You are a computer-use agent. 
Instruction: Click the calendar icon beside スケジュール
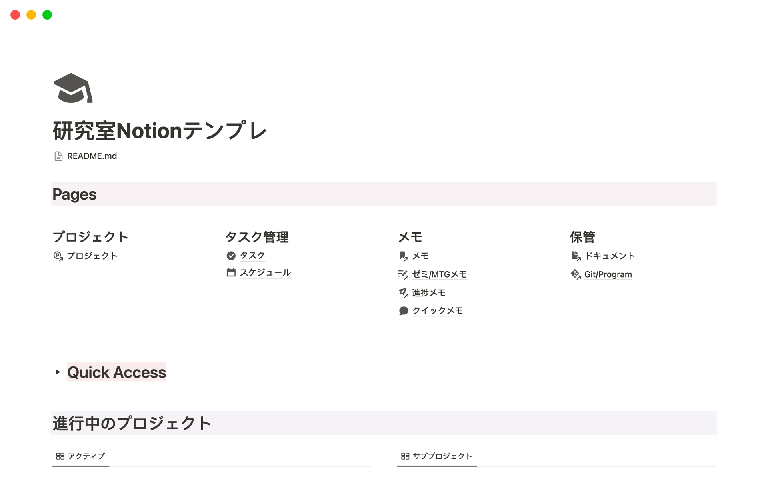point(231,272)
